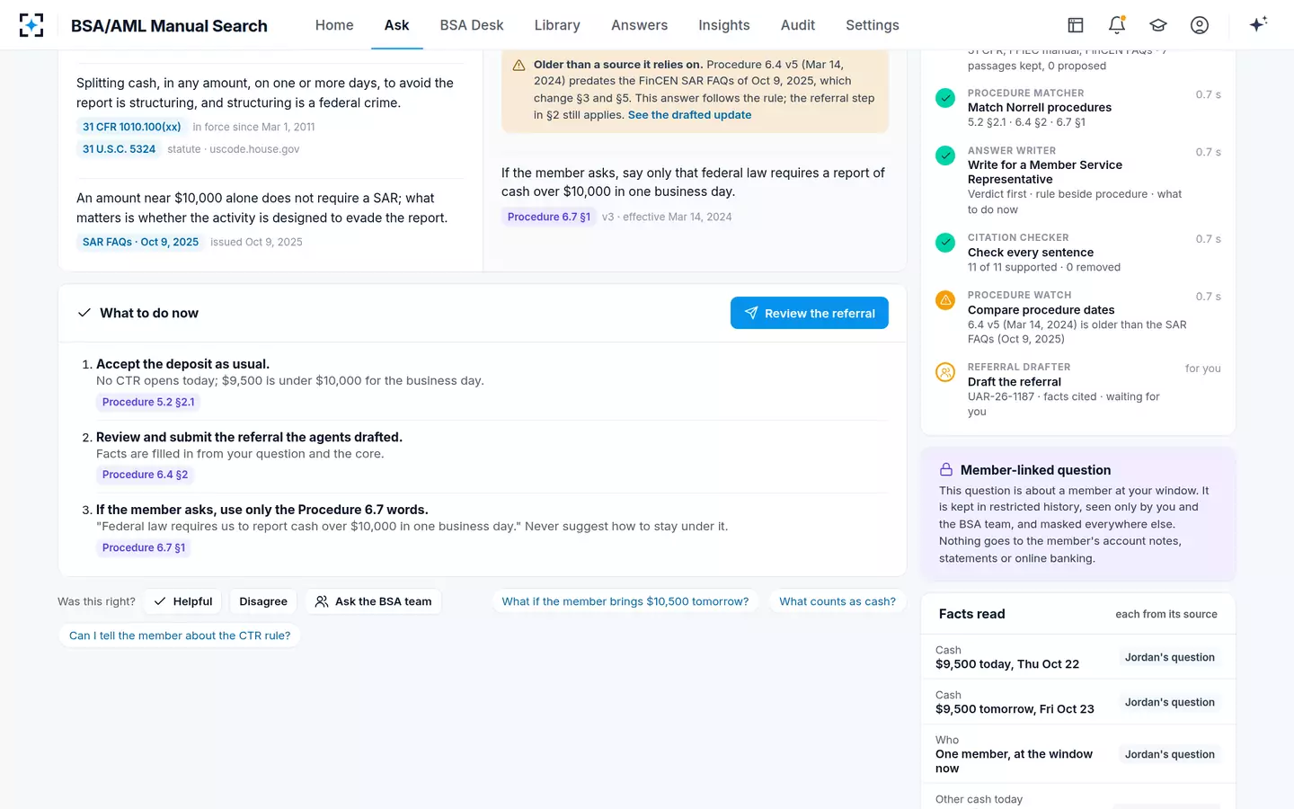Click Jordan's question source for $9,500 tomorrow
Screen dimensions: 1294x809
click(x=1170, y=702)
